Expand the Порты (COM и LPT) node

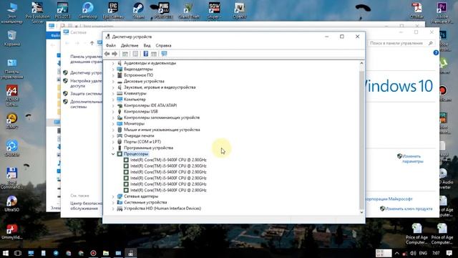click(x=113, y=142)
